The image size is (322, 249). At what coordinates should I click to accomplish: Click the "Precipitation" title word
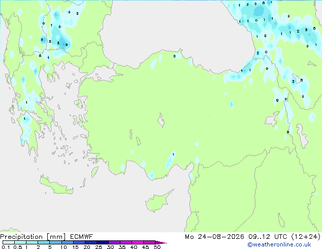pyautogui.click(x=21, y=237)
